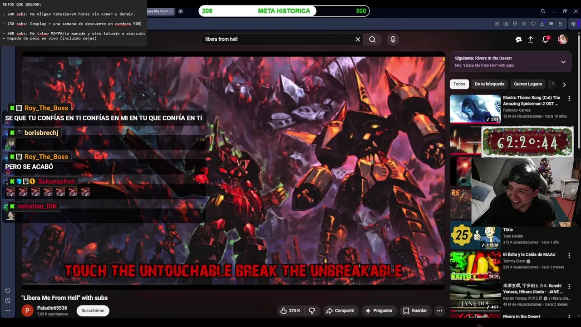Click the browser profile person icon

click(560, 24)
